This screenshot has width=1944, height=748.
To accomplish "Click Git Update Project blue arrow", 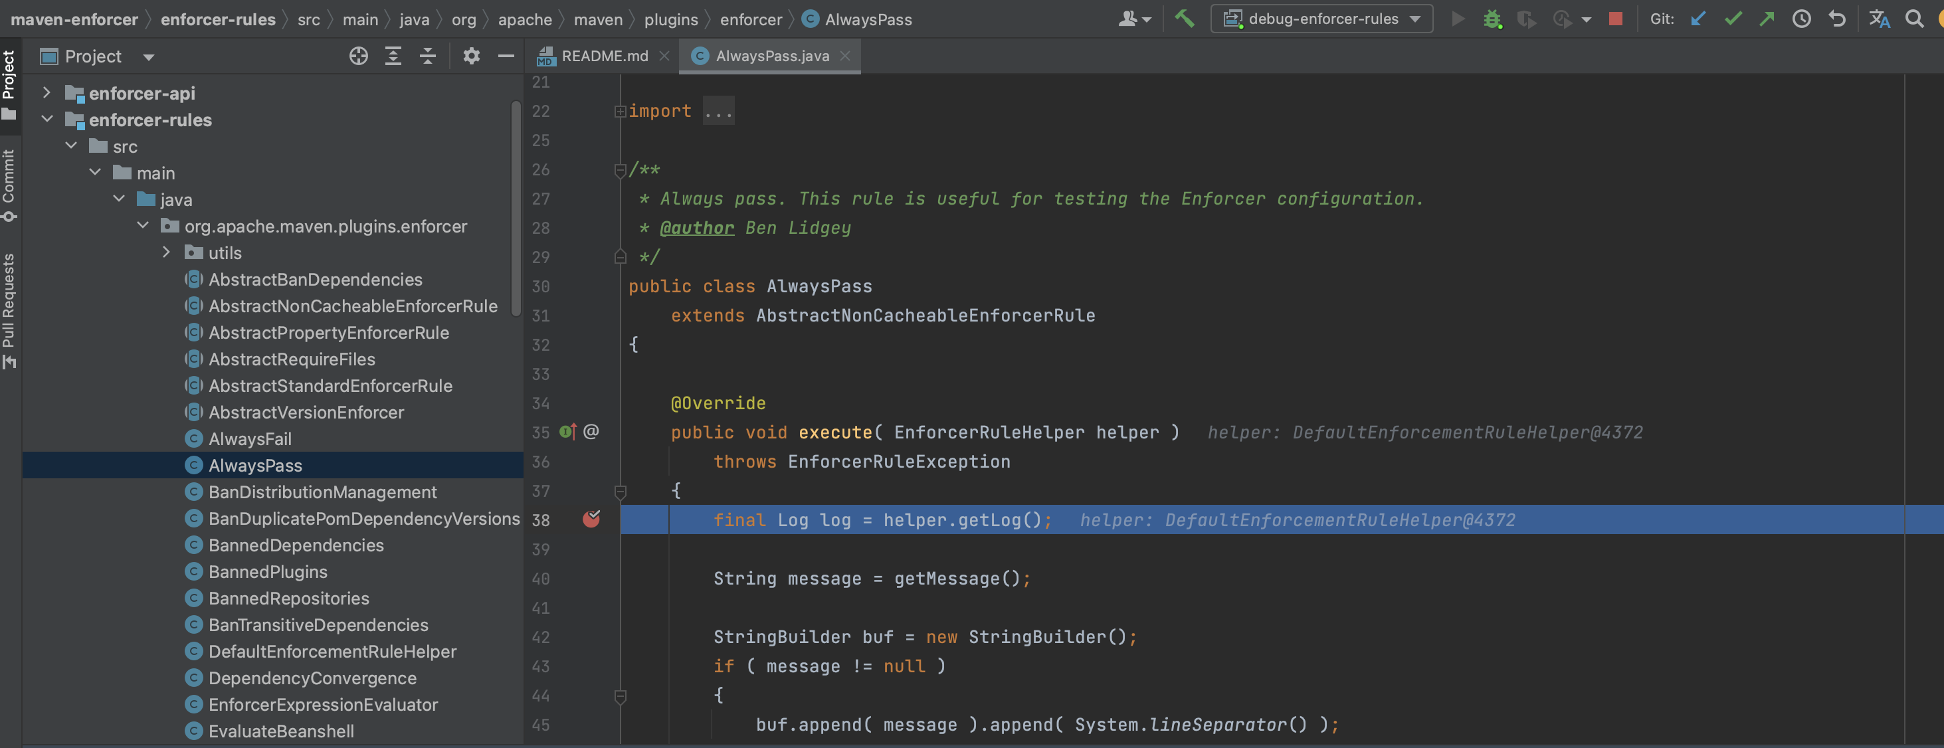I will tap(1698, 19).
